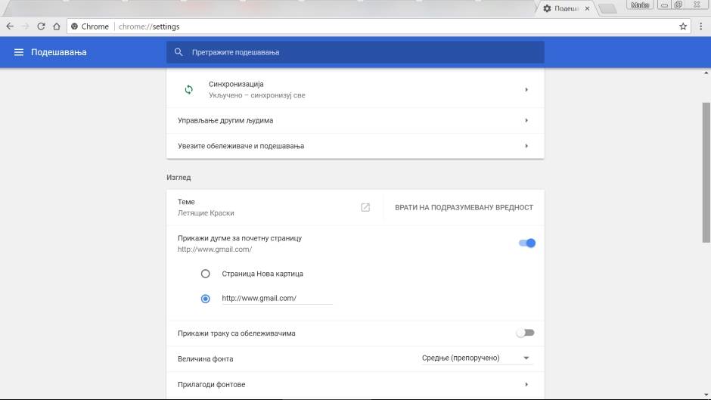The image size is (711, 400).
Task: Select the http://www.gmail.com/ radio button
Action: click(x=205, y=299)
